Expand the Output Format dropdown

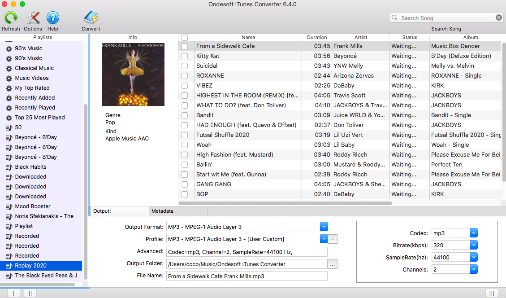click(x=324, y=227)
